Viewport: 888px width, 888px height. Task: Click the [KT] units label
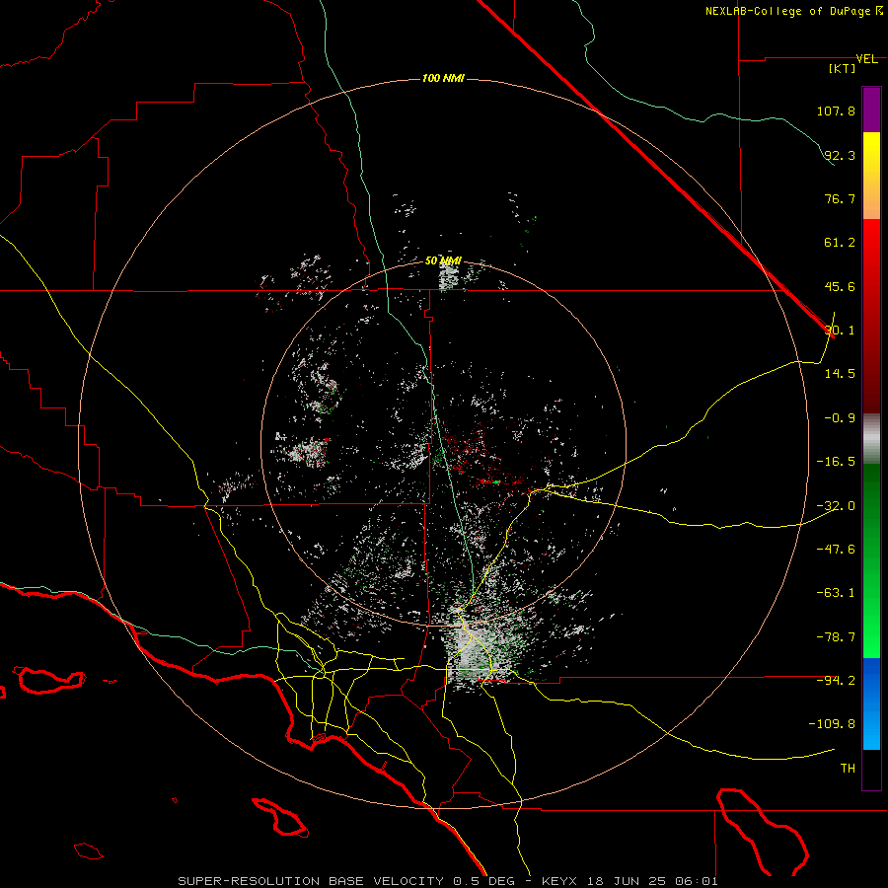(843, 68)
